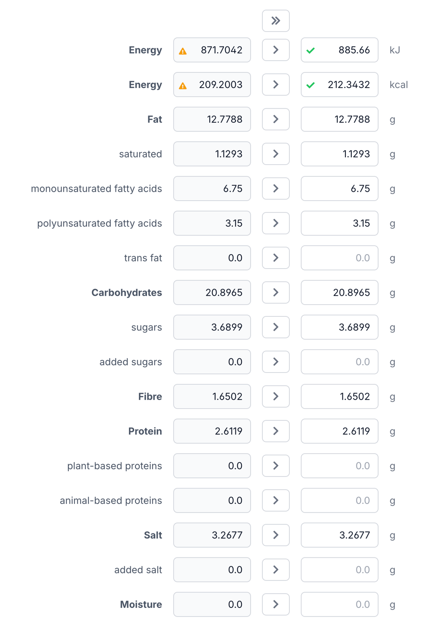Select the plant-based proteins value field
This screenshot has width=436, height=621.
tap(212, 465)
